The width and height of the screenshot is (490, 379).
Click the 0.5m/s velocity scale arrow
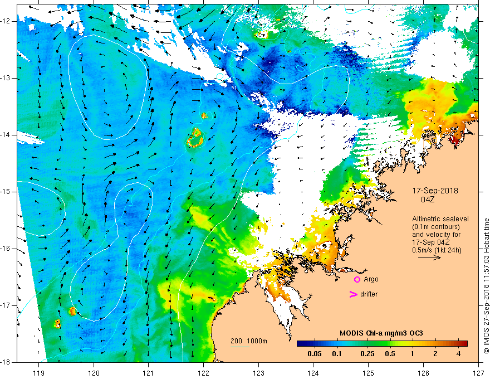click(430, 257)
